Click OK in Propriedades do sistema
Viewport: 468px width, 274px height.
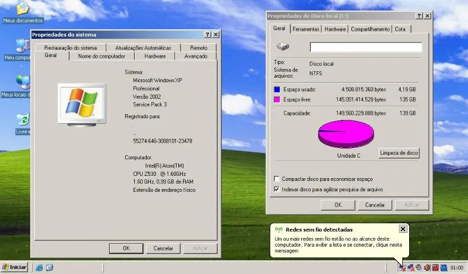[x=126, y=248]
